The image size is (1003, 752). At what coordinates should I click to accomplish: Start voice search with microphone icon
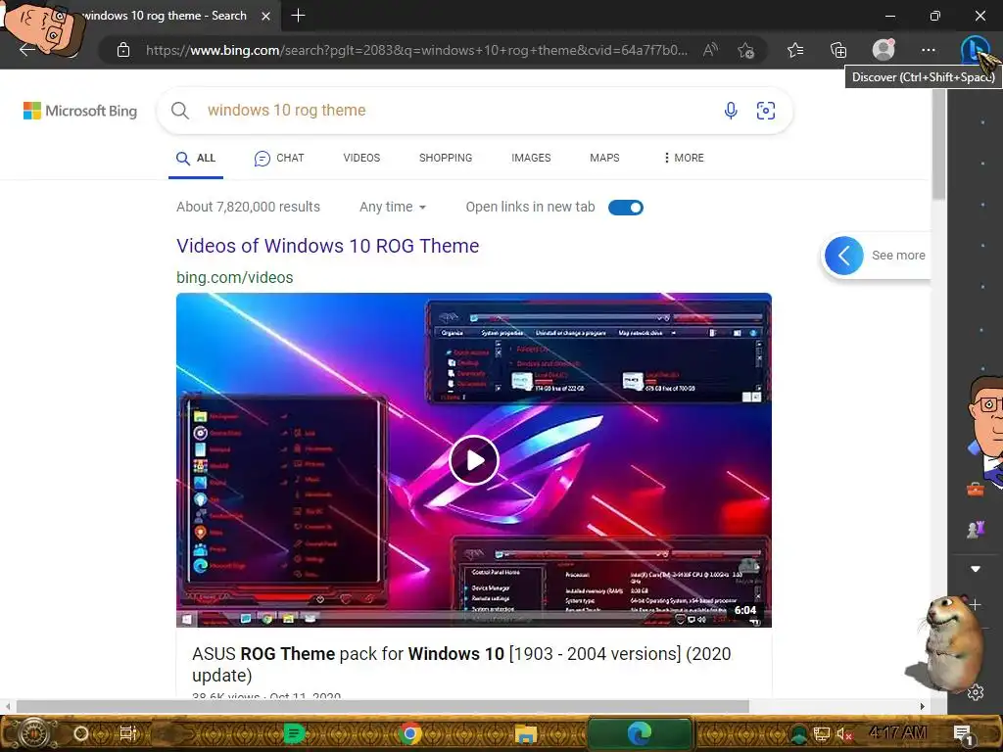click(731, 111)
